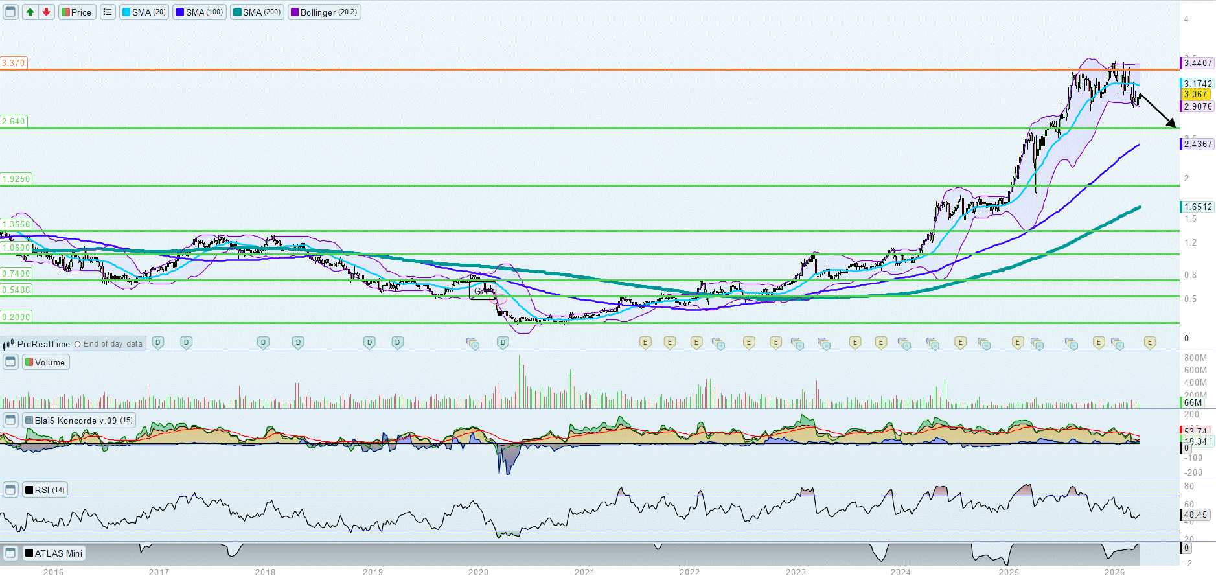
Task: Toggle the SMA (20) indicator label
Action: [x=144, y=12]
